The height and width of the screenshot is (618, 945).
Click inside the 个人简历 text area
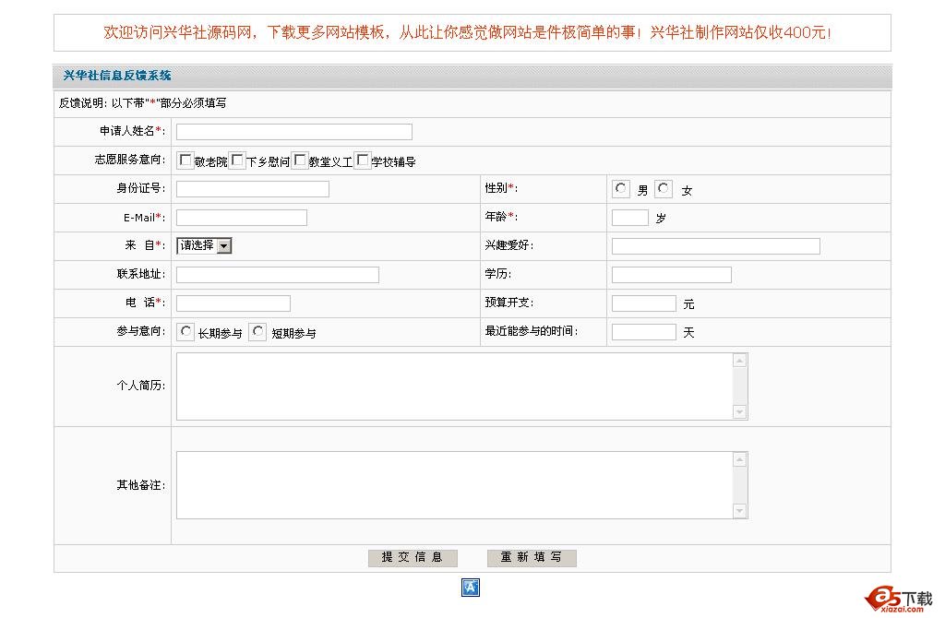pos(454,386)
